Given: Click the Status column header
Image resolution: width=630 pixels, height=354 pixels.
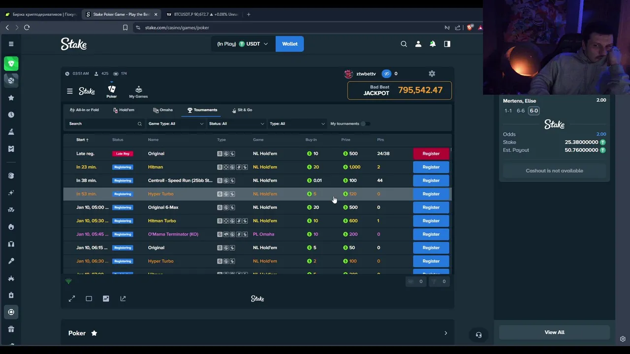Looking at the screenshot, I should coord(118,140).
